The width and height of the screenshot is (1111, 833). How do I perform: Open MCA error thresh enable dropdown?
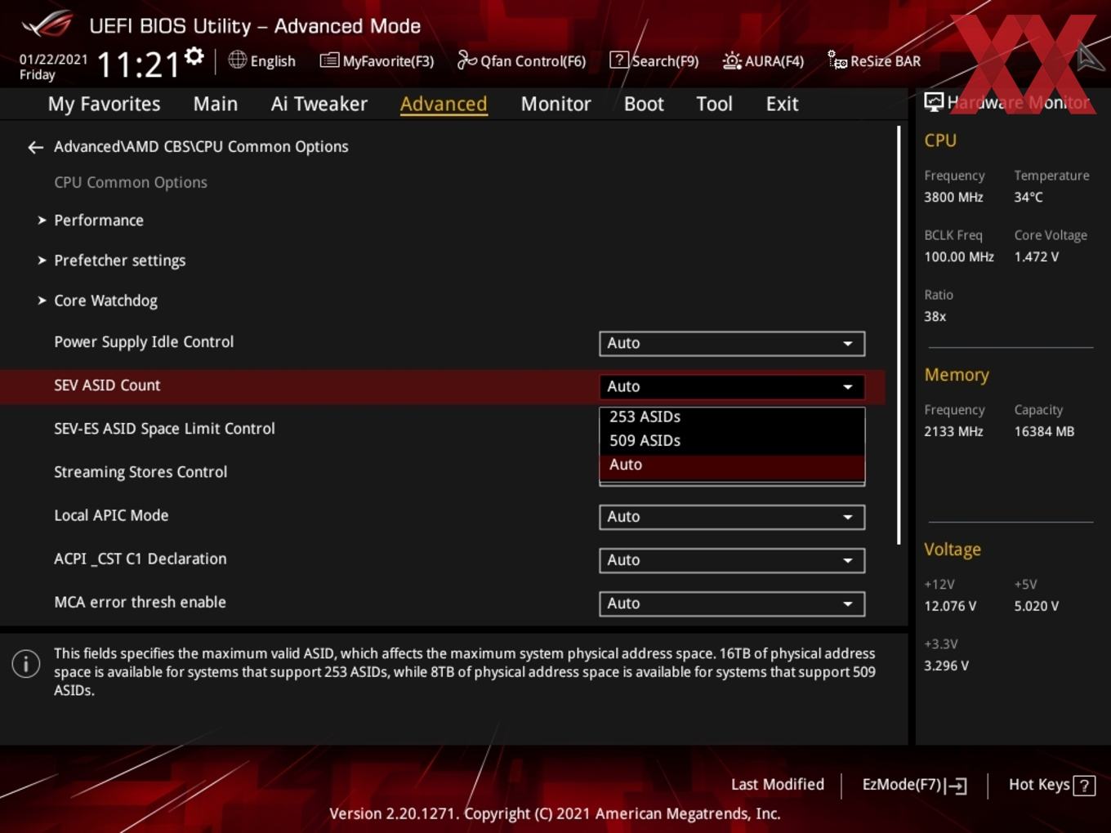(732, 604)
